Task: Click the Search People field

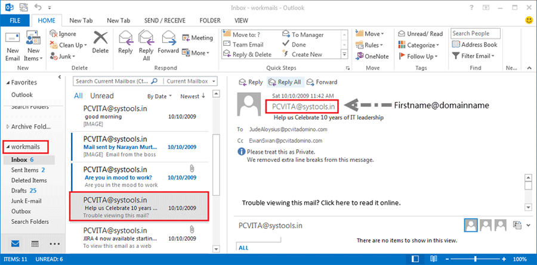Action: pyautogui.click(x=476, y=33)
